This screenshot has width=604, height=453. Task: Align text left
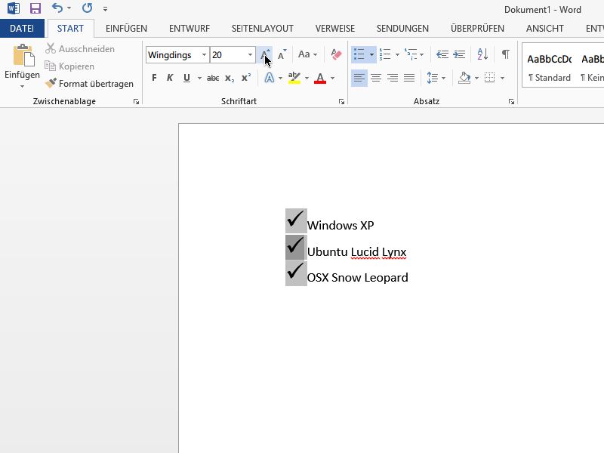point(359,79)
